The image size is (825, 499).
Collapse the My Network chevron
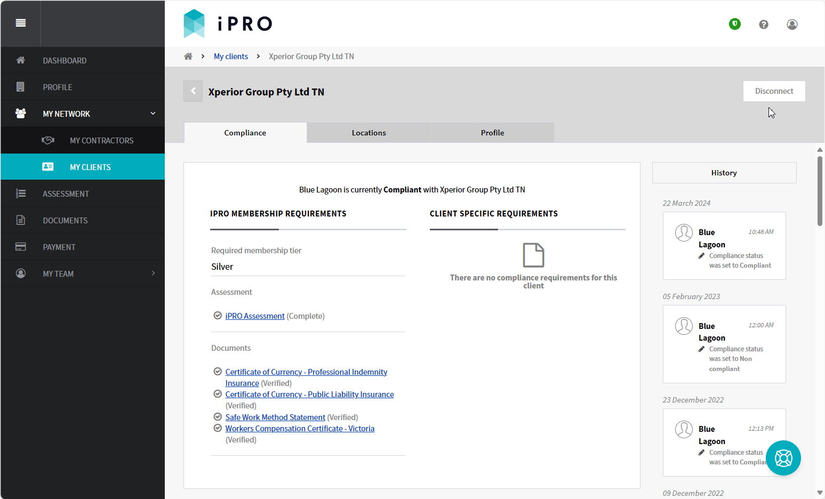point(153,114)
